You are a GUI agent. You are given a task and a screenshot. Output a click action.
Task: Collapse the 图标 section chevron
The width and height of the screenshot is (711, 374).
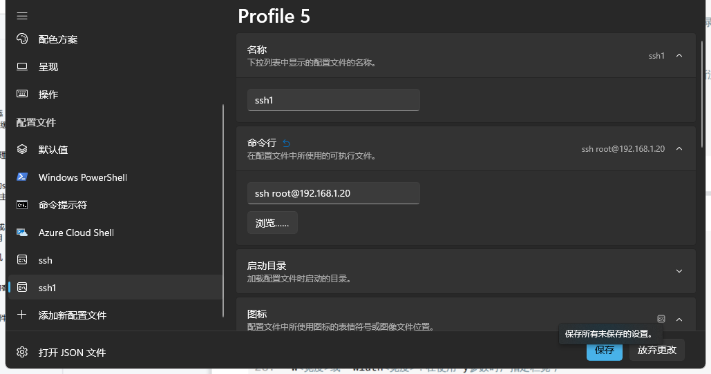[x=679, y=319]
